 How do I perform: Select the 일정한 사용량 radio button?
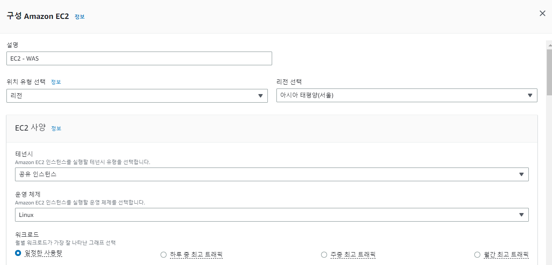pos(18,253)
